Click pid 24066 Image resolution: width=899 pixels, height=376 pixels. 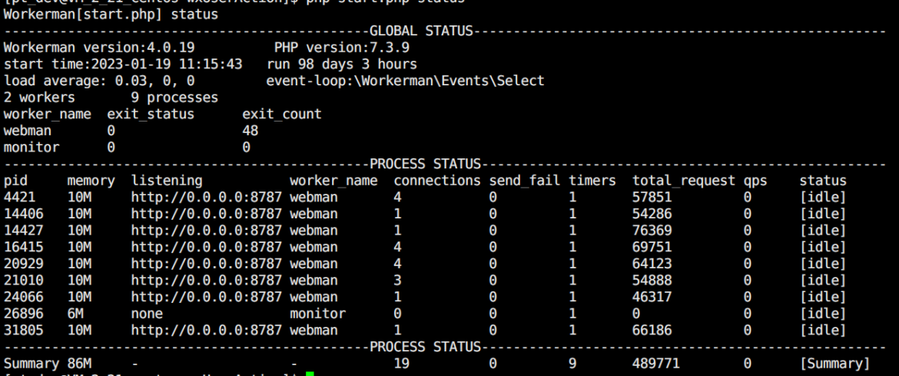coord(24,298)
